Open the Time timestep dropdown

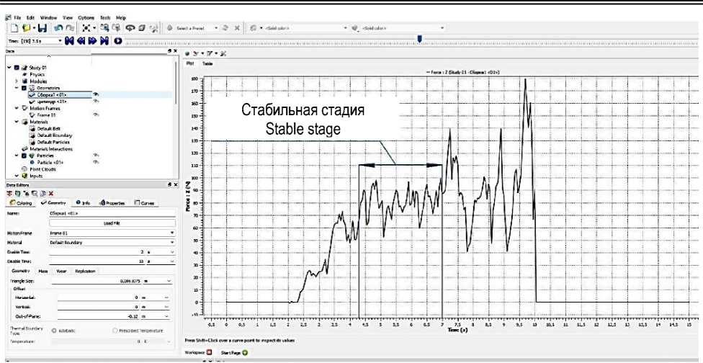[x=60, y=41]
